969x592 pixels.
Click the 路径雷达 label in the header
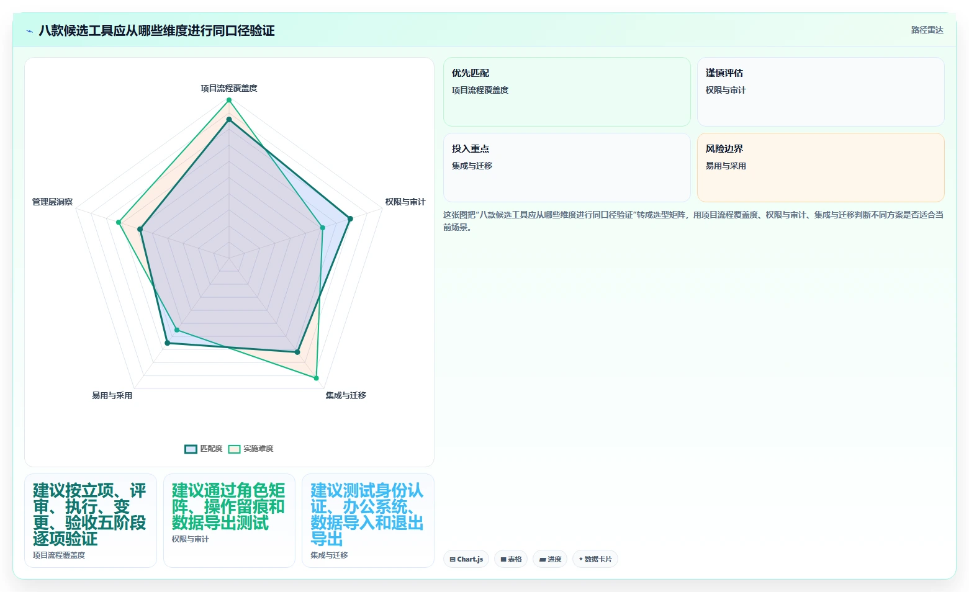[x=927, y=30]
